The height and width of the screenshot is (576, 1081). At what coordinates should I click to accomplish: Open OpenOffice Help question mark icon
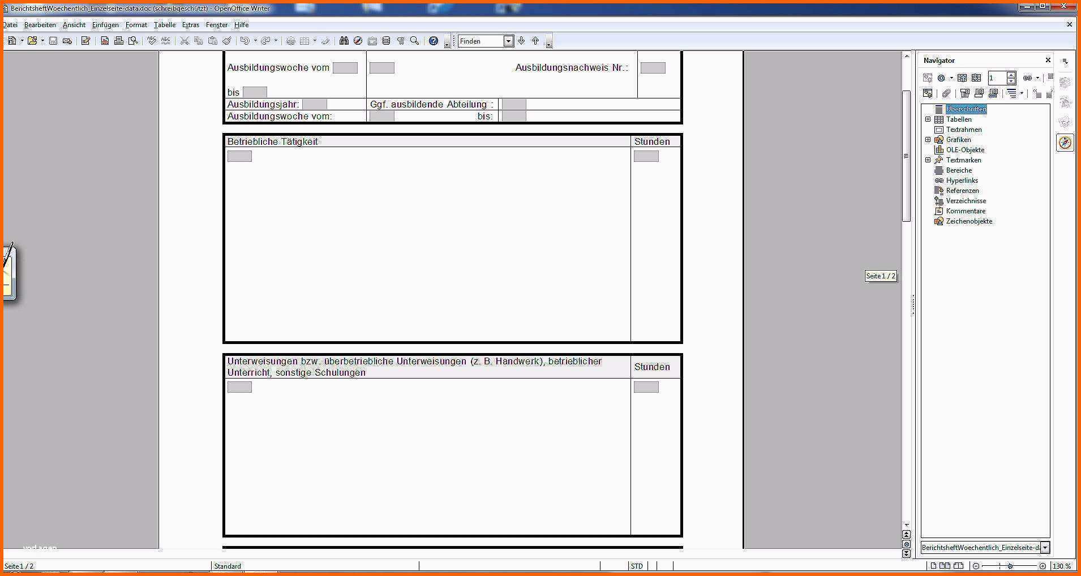coord(434,41)
